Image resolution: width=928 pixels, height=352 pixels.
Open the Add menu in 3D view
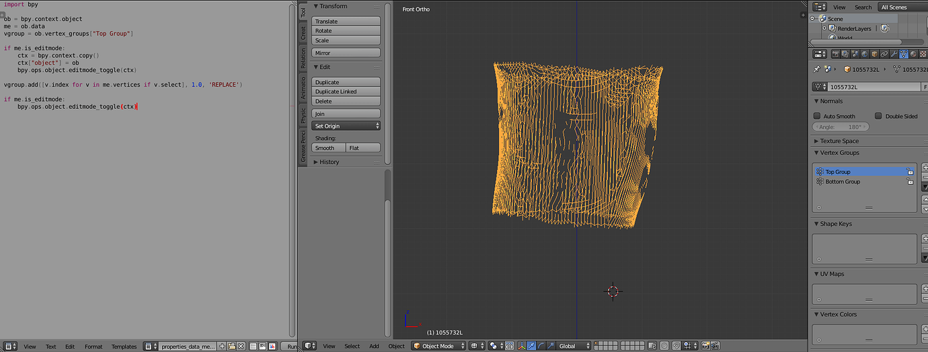coord(374,346)
